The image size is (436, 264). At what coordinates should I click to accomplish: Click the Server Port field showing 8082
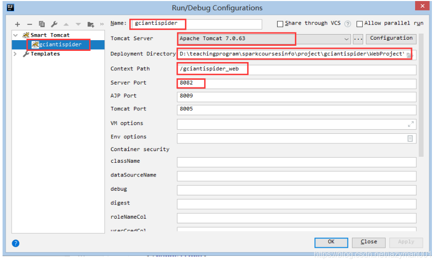click(x=296, y=83)
